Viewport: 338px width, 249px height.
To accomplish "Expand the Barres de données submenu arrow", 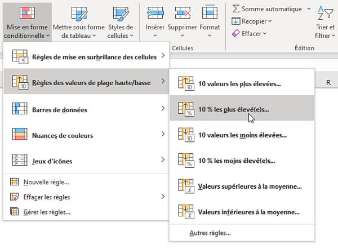I will click(163, 108).
